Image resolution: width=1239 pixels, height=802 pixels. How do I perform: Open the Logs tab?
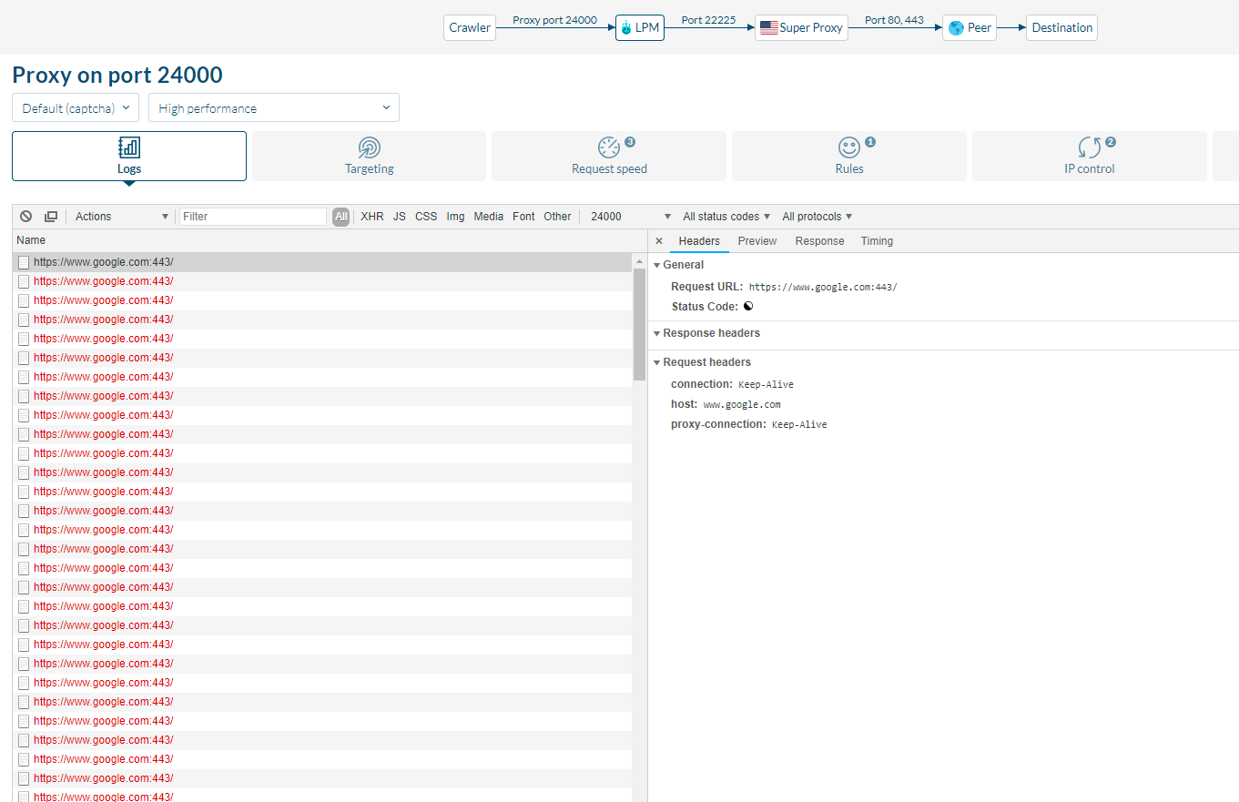129,157
